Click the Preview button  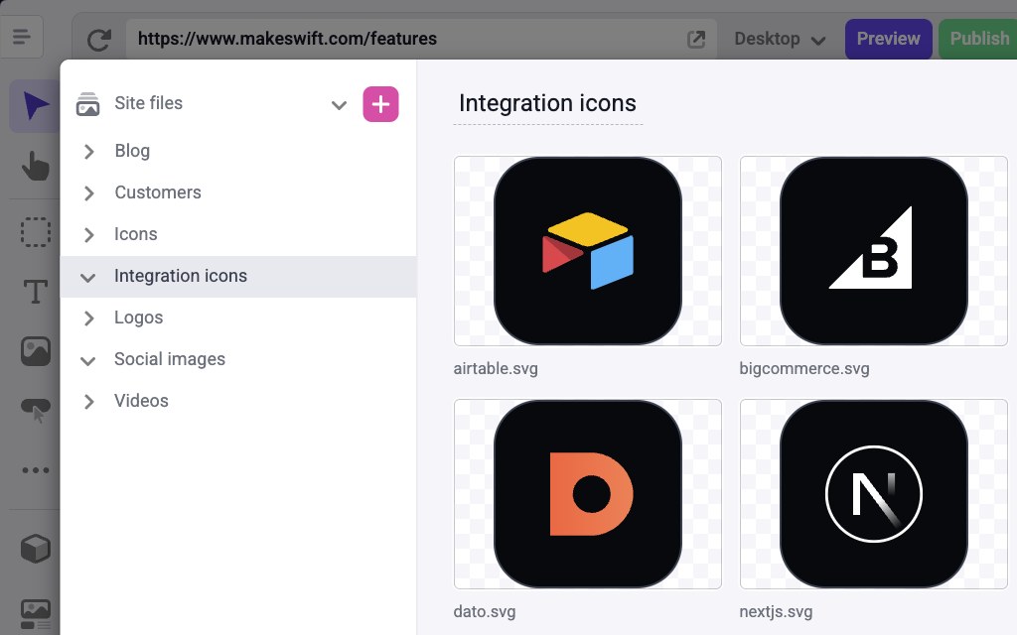888,39
